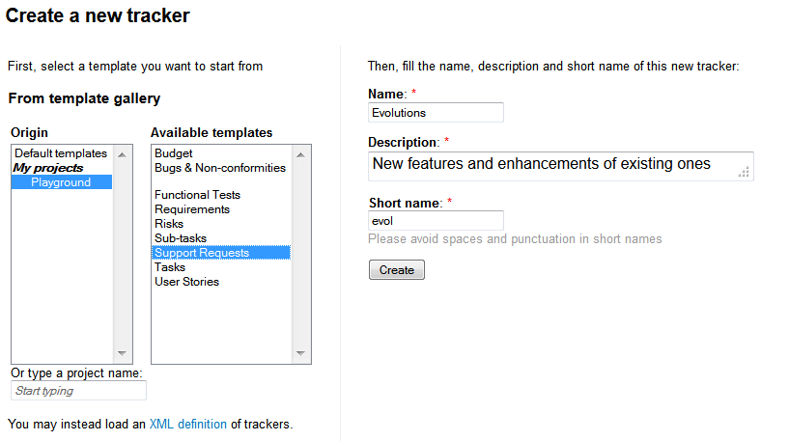The height and width of the screenshot is (441, 789).
Task: Pick the Requirements template
Action: pos(221,209)
